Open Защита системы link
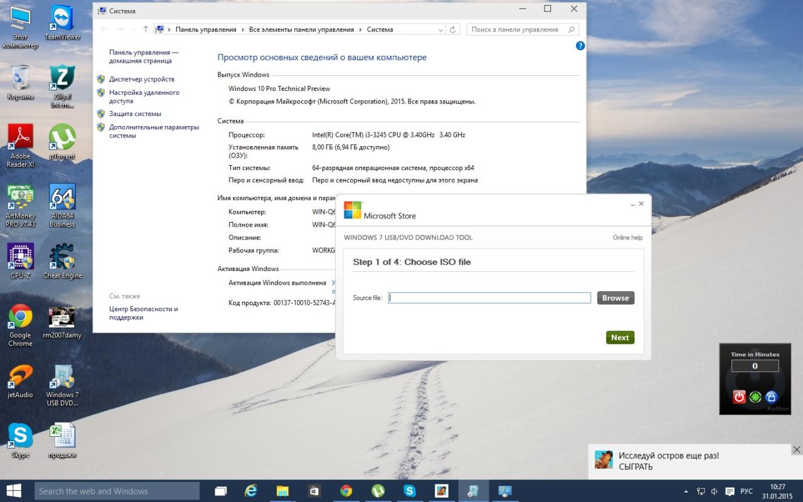 135,114
